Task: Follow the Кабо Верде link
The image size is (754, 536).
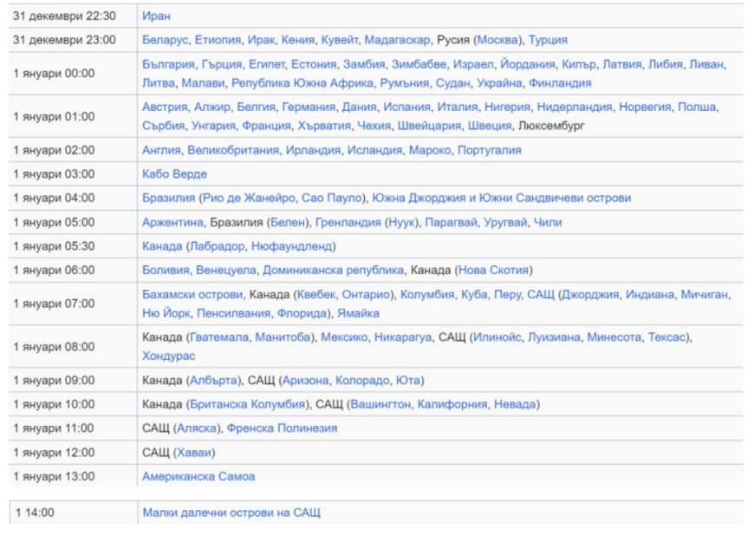Action: coord(174,174)
